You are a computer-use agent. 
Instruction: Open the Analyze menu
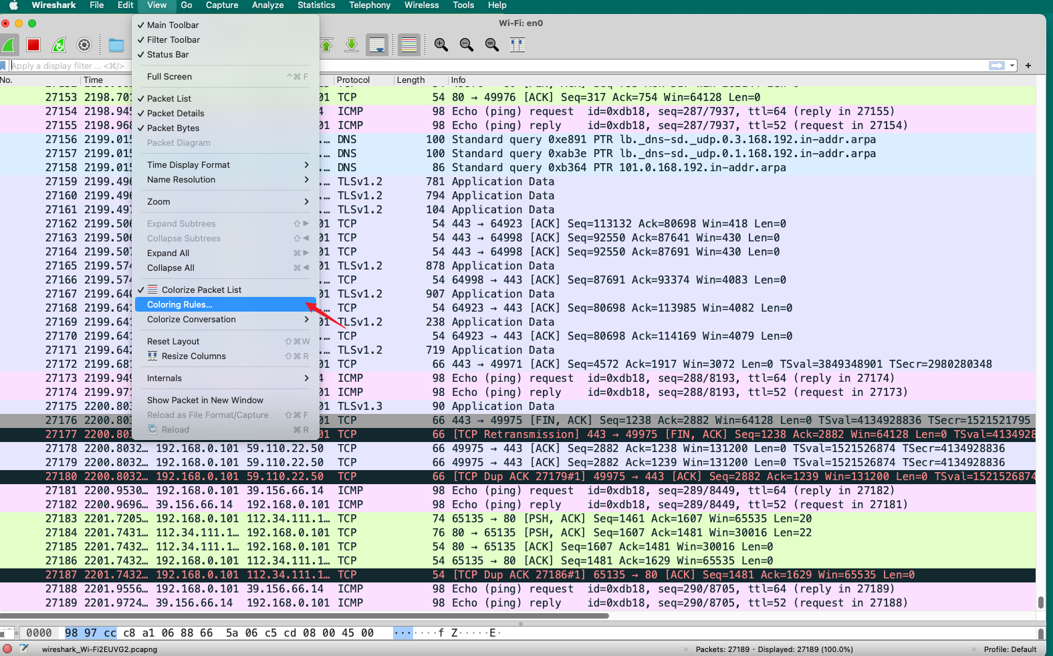tap(267, 5)
